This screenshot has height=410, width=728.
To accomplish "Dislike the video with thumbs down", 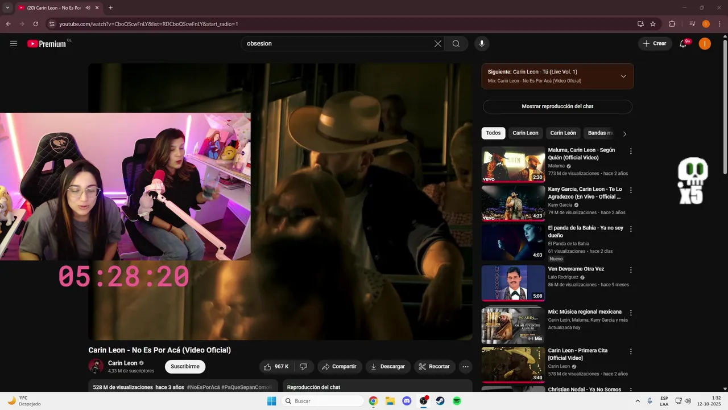I will [304, 367].
